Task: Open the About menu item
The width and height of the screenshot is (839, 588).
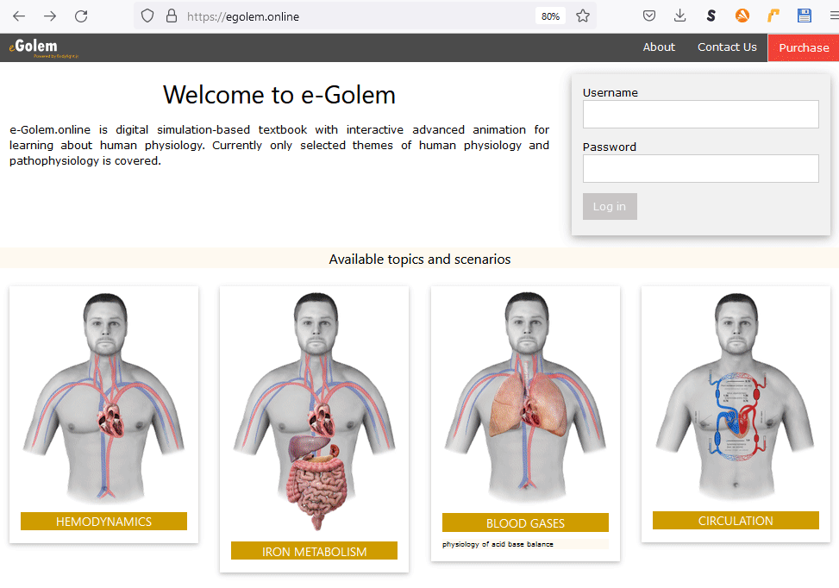Action: pyautogui.click(x=659, y=47)
